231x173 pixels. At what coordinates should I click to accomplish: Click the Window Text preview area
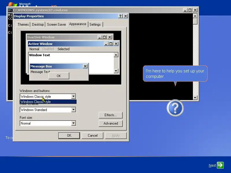71,63
